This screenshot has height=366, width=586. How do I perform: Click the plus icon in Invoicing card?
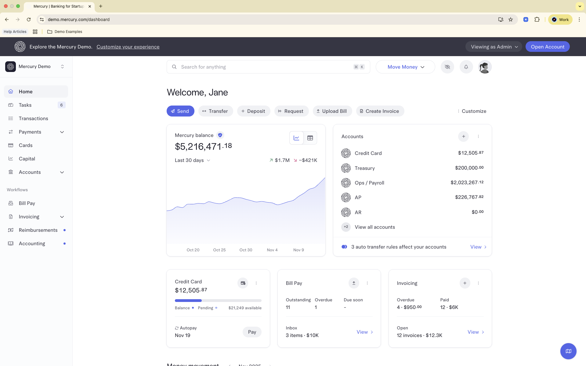(x=465, y=283)
